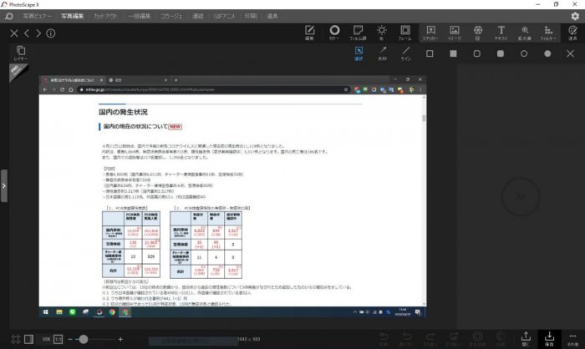Switch to 印刷 (Print) tab
585x349 pixels.
click(251, 17)
